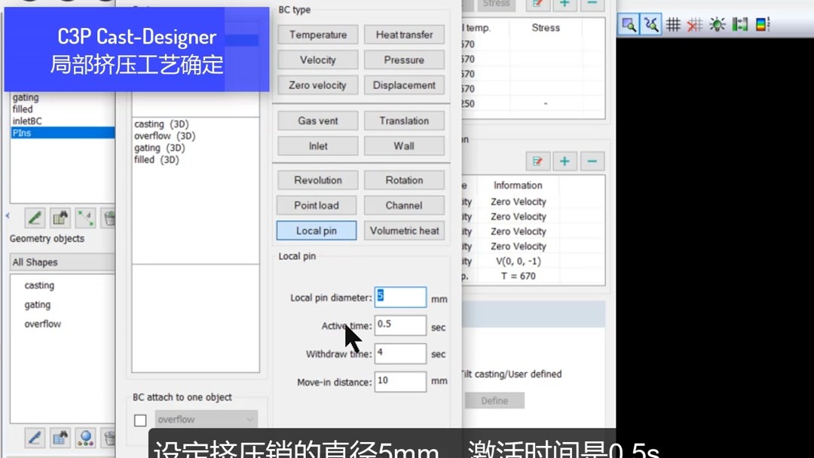
Task: Toggle the grid display icon
Action: (x=673, y=23)
